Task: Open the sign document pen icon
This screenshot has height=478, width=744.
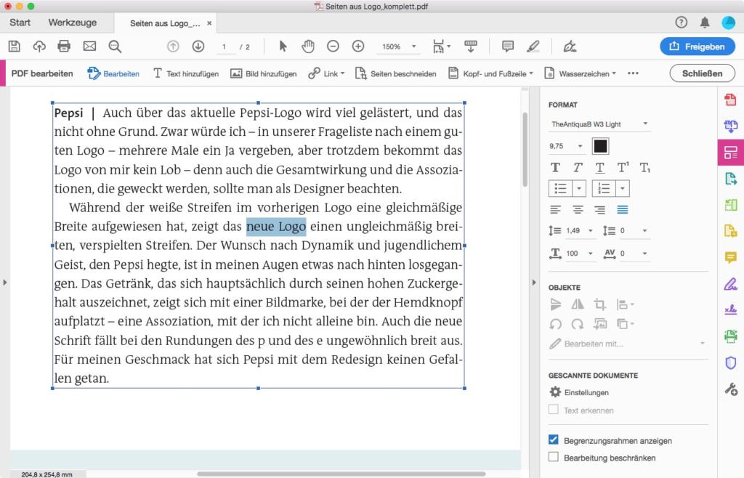Action: [x=570, y=46]
